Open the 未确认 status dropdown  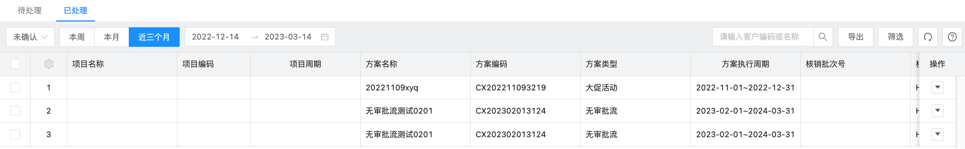click(x=31, y=37)
